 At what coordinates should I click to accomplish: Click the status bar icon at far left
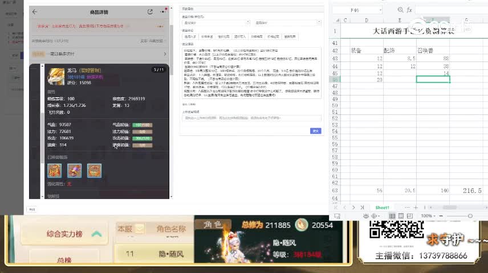click(x=337, y=216)
